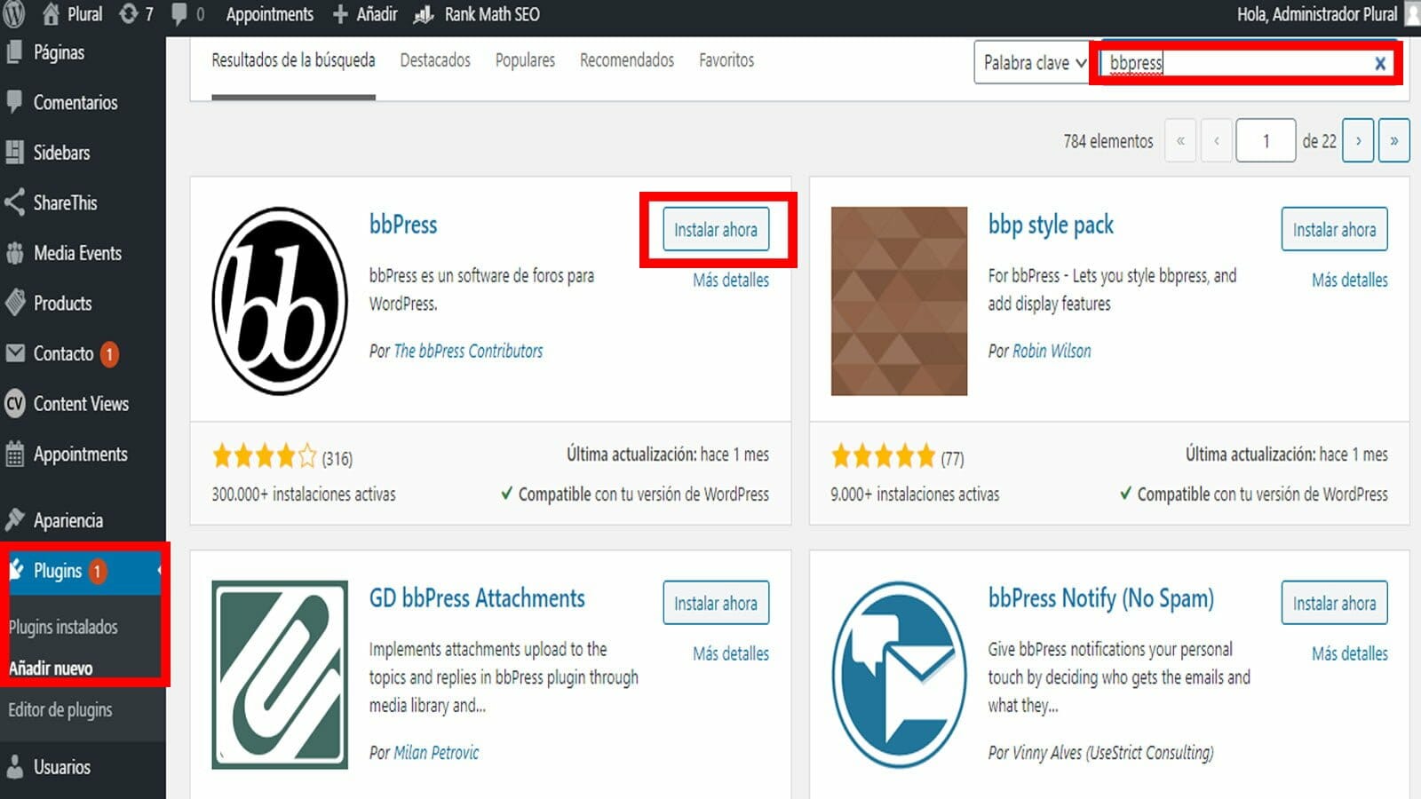The width and height of the screenshot is (1421, 799).
Task: Open the Plural site home icon
Action: [x=51, y=14]
